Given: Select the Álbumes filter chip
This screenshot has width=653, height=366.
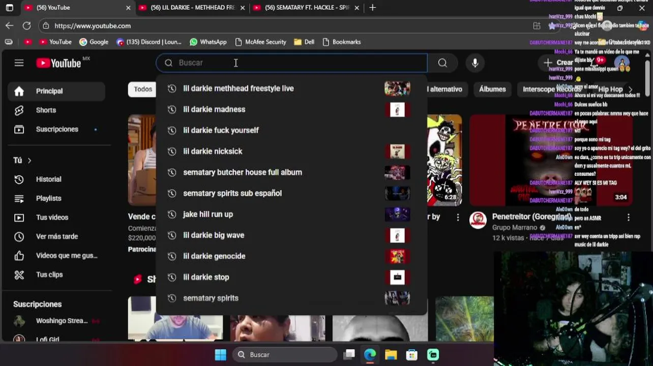Looking at the screenshot, I should [x=492, y=89].
